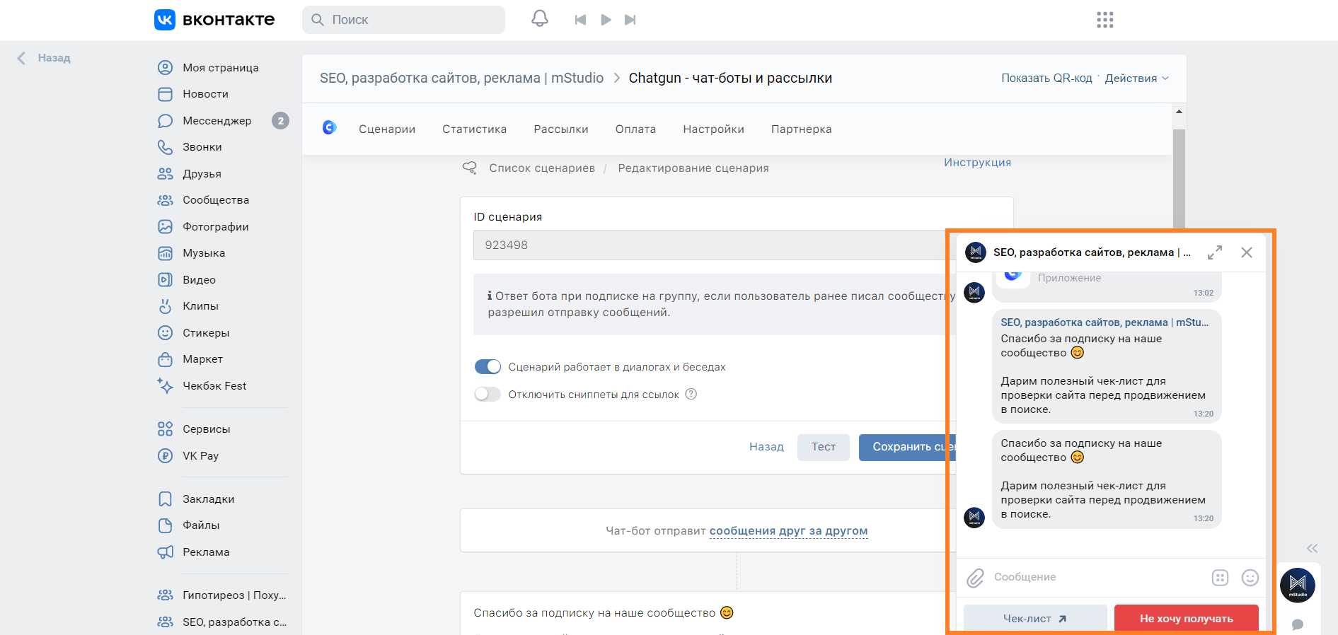Click the Сообщение input field
Image resolution: width=1338 pixels, height=635 pixels.
point(1097,577)
